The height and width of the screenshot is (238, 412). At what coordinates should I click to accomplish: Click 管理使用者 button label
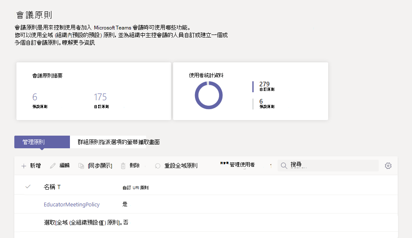(242, 165)
